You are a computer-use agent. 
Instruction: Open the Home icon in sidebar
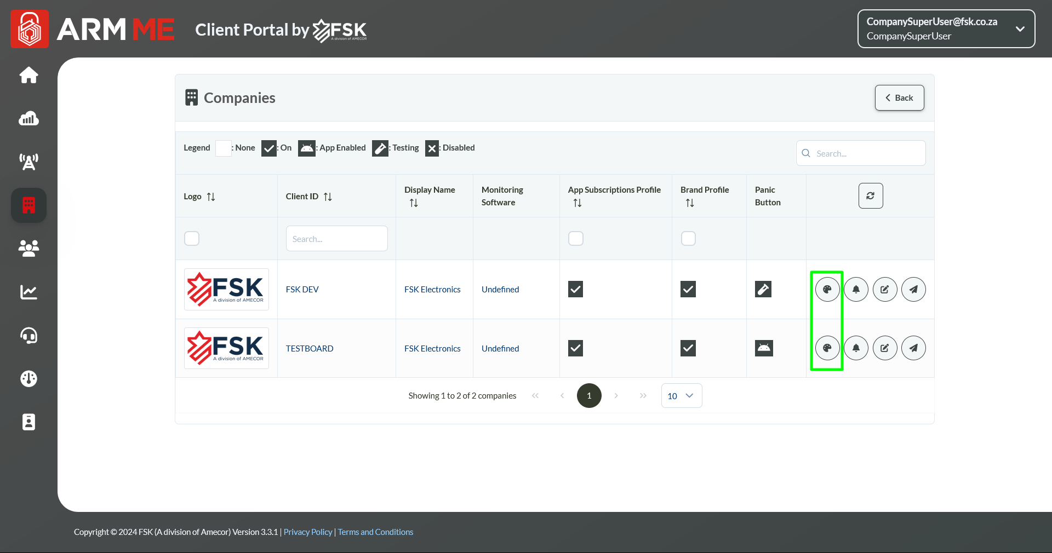coord(28,75)
